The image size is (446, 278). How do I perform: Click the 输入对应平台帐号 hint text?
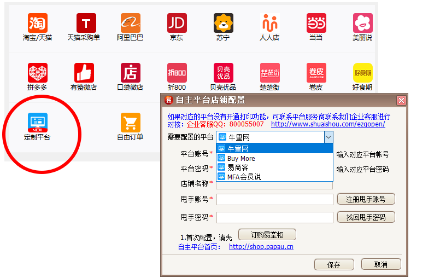pos(362,154)
